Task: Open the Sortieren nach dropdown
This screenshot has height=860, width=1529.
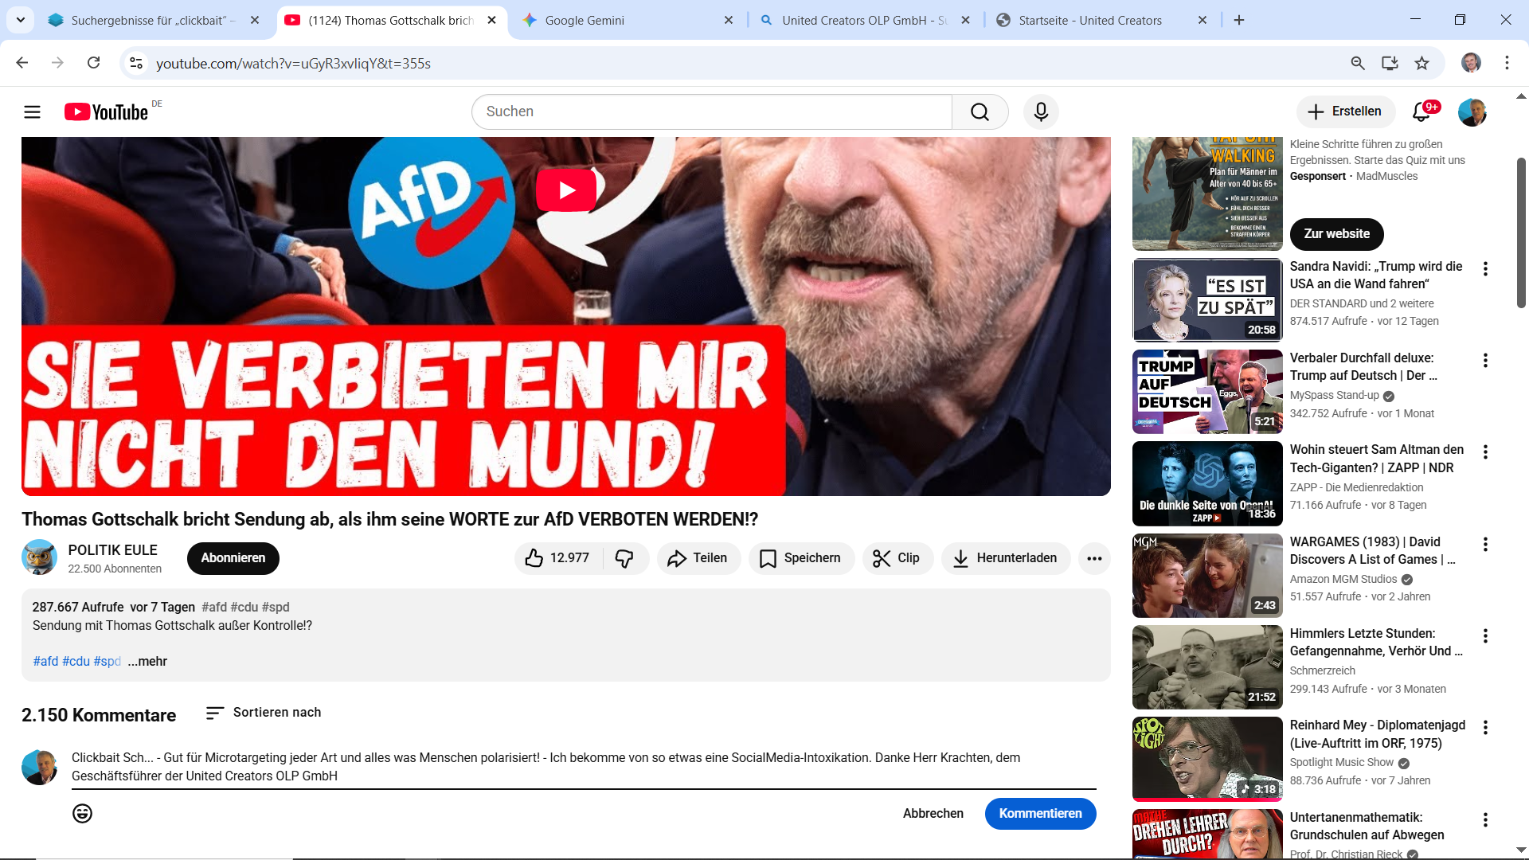Action: 263,713
